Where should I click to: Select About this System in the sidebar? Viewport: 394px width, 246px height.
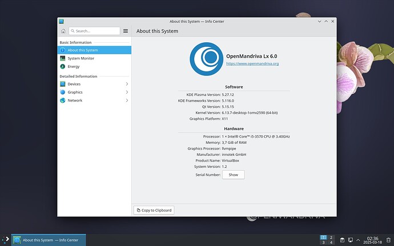tap(94, 50)
